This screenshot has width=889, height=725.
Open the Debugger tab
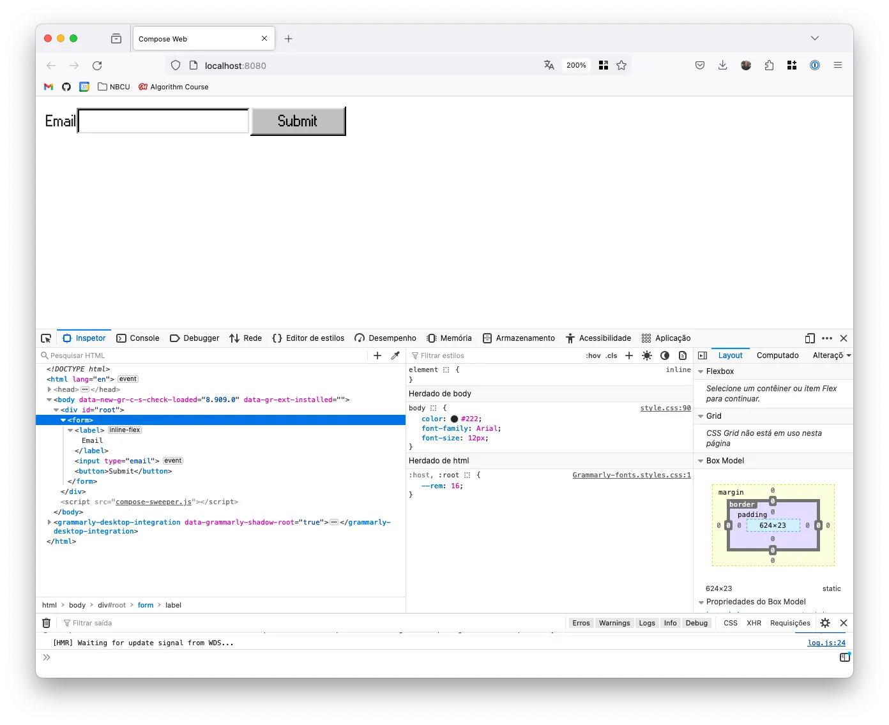click(195, 338)
